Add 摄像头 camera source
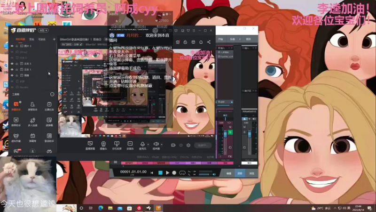This screenshot has width=376, height=212. (x=103, y=145)
